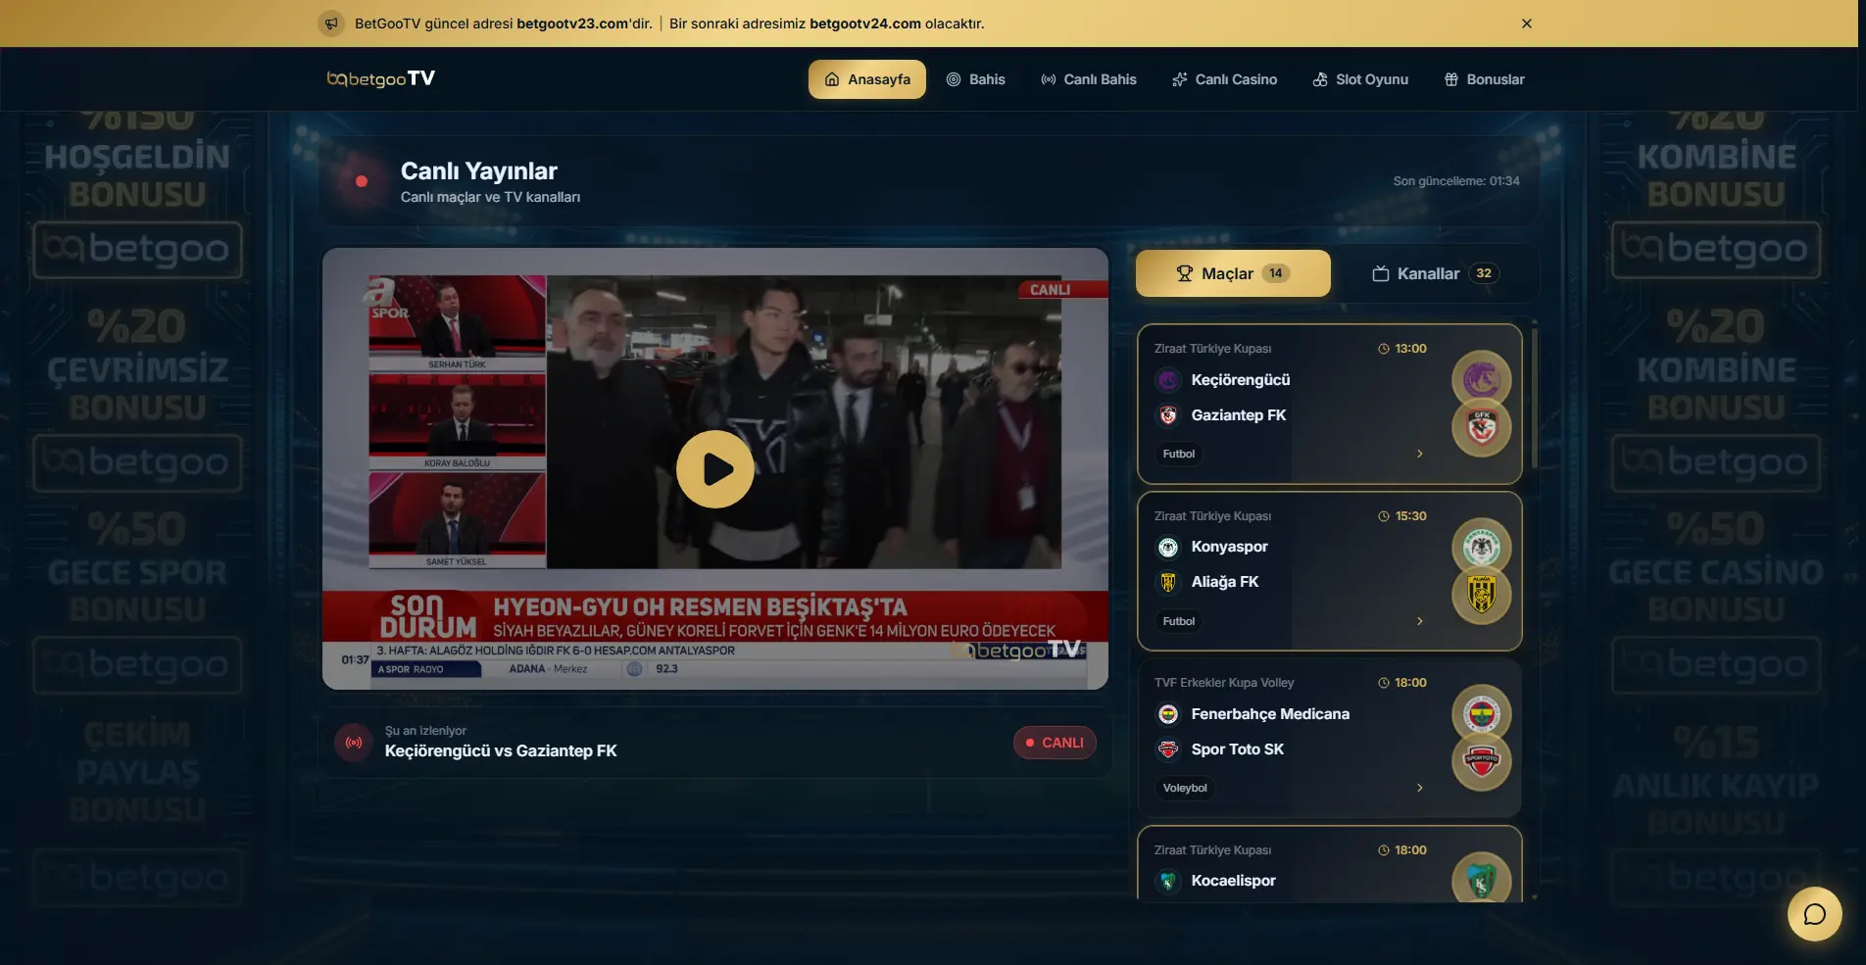Click the Futbol label on Konyaspor match
This screenshot has width=1866, height=965.
coord(1177,620)
